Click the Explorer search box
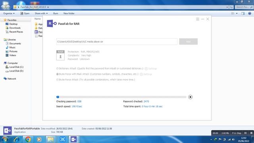Image resolution: width=254 pixels, height=143 pixels. click(244, 7)
